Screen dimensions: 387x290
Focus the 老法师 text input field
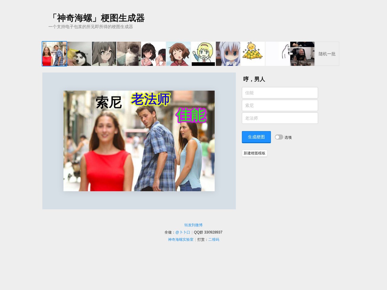[280, 118]
